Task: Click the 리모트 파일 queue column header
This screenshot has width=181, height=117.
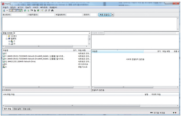Action: coord(165,94)
